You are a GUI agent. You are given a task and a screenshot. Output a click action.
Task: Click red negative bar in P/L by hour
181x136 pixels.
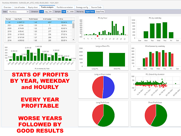coord(98,36)
